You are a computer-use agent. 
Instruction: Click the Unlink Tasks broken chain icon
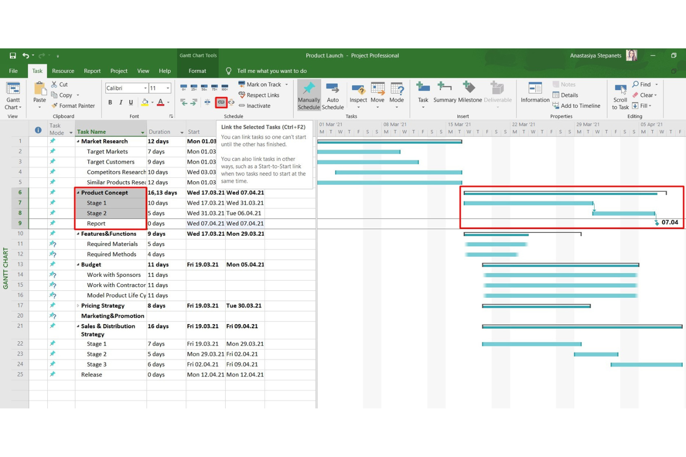(x=231, y=102)
